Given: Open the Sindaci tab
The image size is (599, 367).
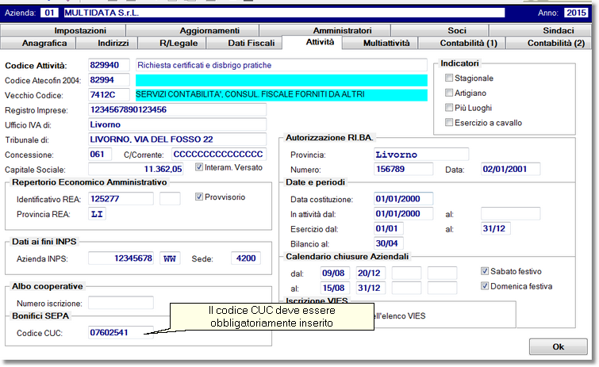Looking at the screenshot, I should point(540,31).
